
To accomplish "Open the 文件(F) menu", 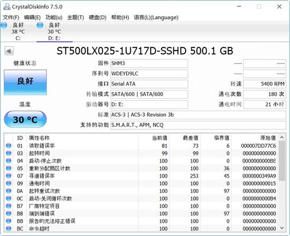I will [x=11, y=17].
